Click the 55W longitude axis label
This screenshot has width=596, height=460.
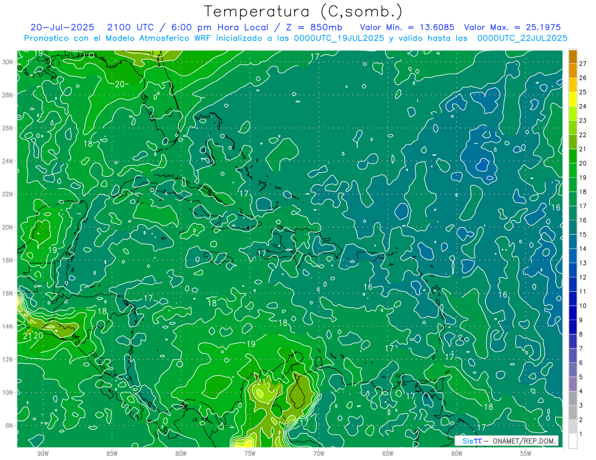pos(526,454)
